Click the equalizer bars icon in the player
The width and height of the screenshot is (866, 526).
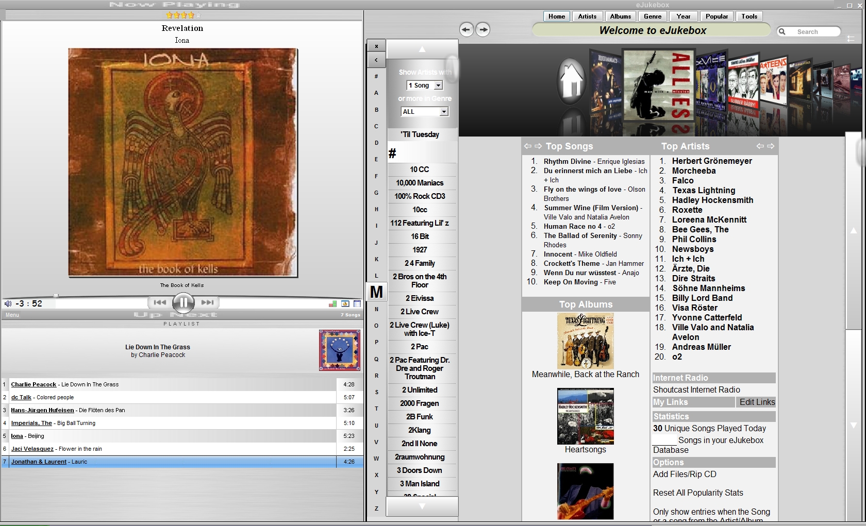[x=332, y=304]
